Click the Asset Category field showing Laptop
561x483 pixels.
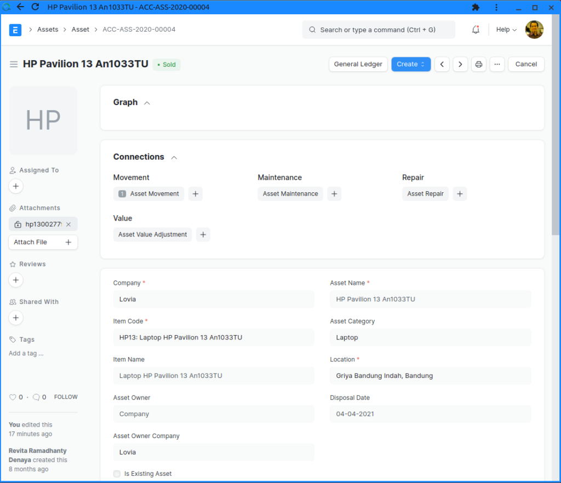[x=431, y=337]
